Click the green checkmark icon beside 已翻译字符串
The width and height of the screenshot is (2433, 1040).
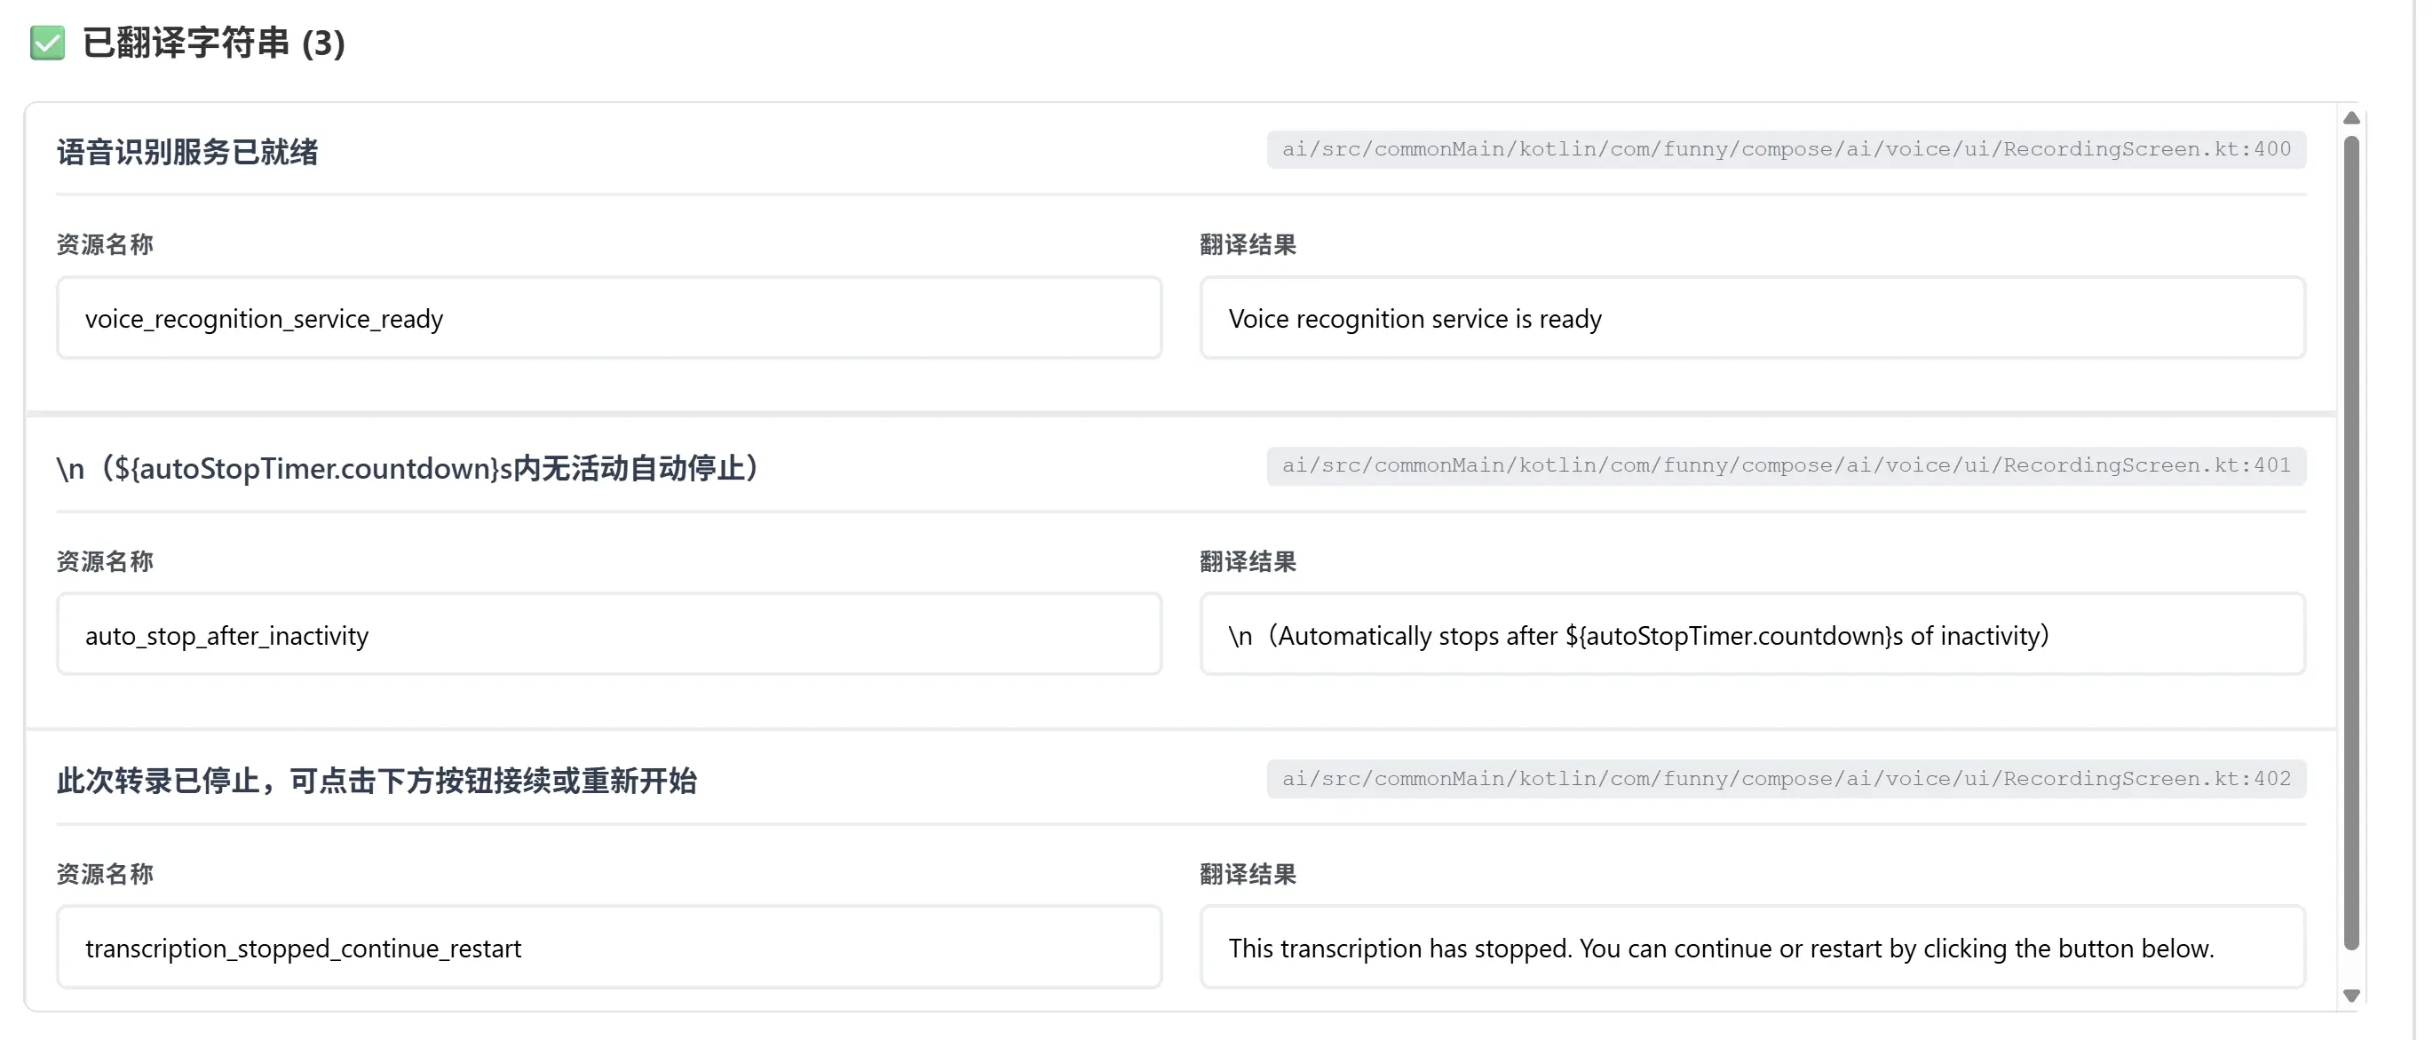click(x=47, y=44)
